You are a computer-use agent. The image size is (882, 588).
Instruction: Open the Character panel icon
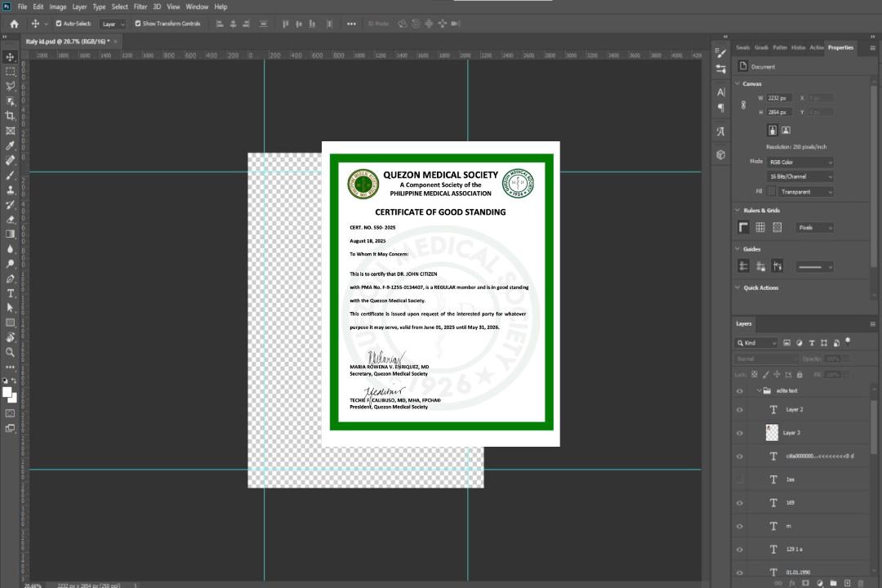click(x=721, y=91)
